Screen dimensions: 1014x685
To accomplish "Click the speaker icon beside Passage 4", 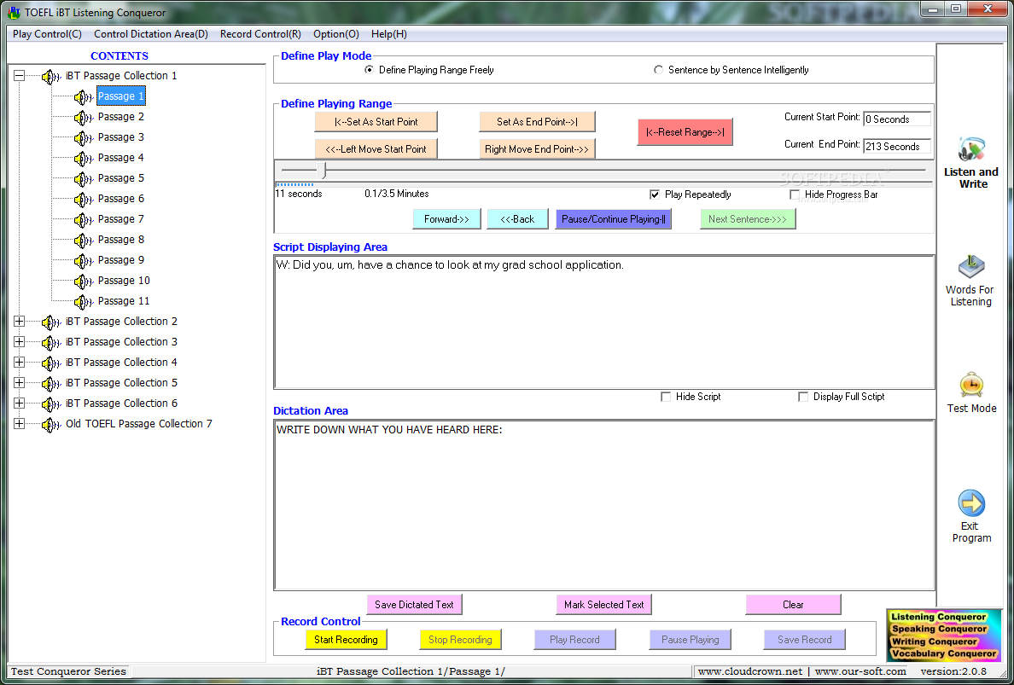I will point(84,159).
